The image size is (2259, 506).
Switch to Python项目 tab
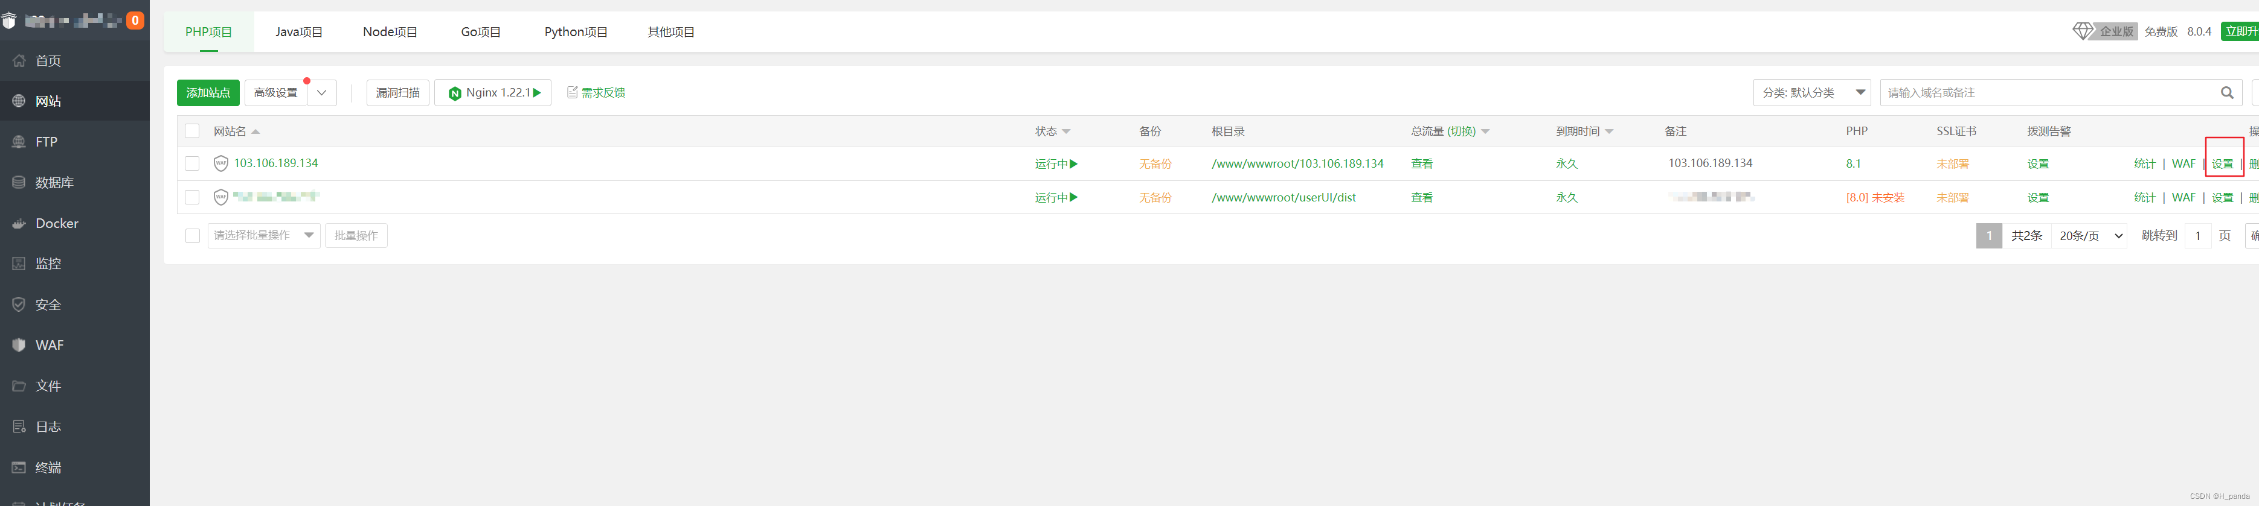pyautogui.click(x=576, y=31)
